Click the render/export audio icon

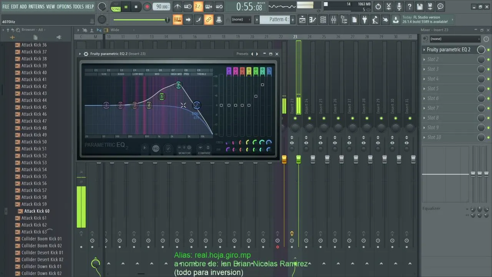[x=430, y=7]
